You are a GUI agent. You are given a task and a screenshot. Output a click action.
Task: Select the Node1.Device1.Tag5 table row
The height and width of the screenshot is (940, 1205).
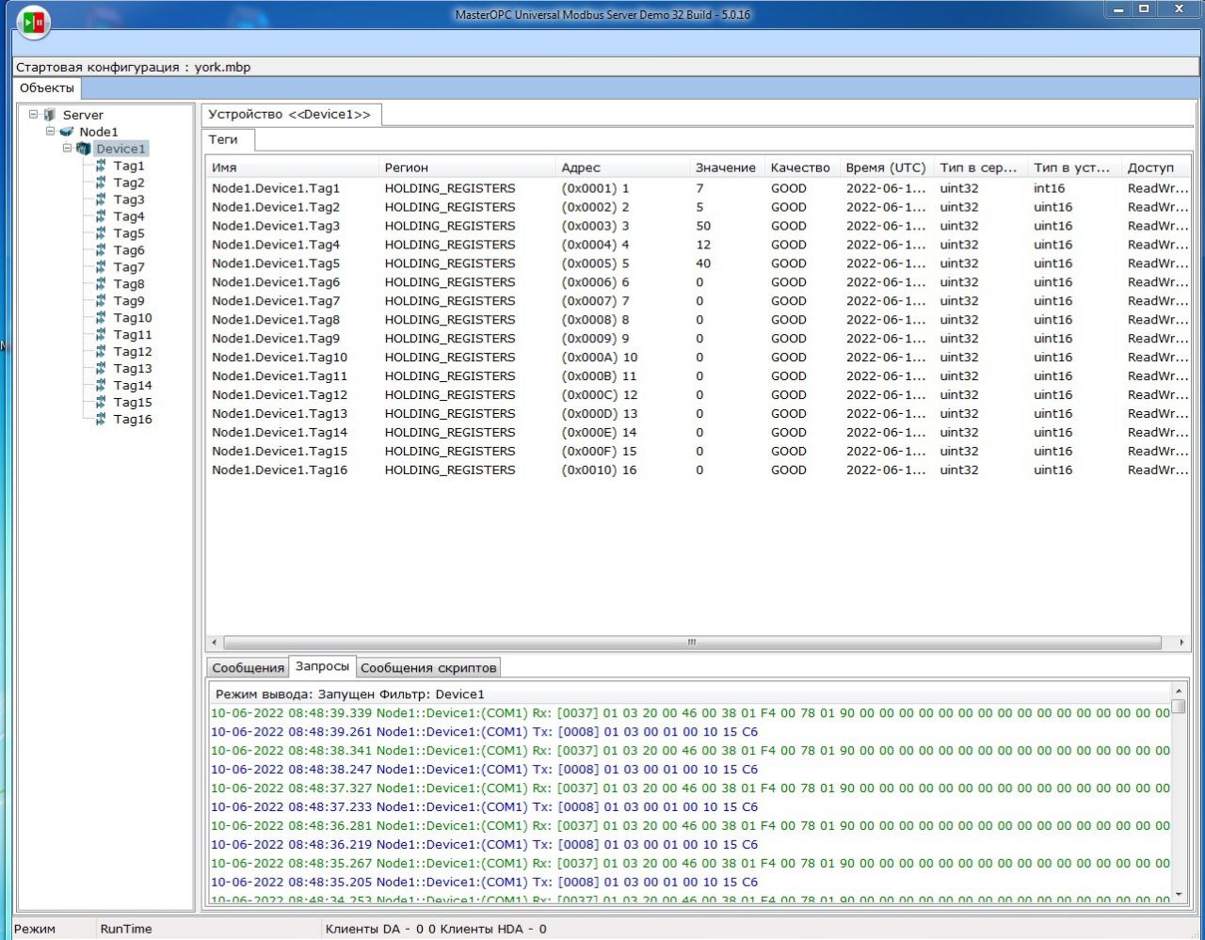point(698,263)
